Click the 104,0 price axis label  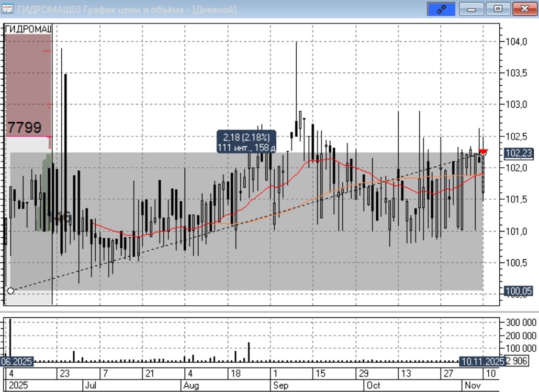[516, 41]
